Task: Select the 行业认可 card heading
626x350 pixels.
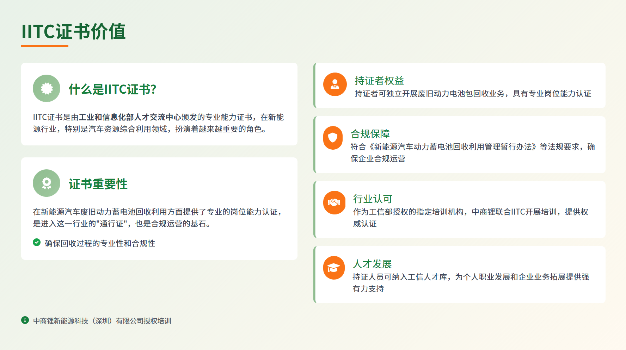Action: click(x=373, y=199)
